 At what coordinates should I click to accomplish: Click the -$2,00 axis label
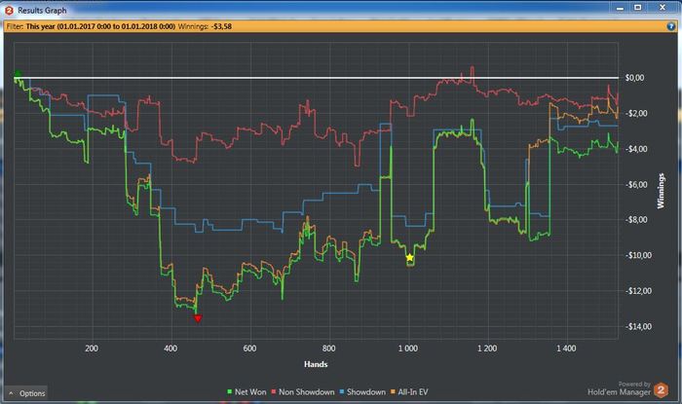636,113
